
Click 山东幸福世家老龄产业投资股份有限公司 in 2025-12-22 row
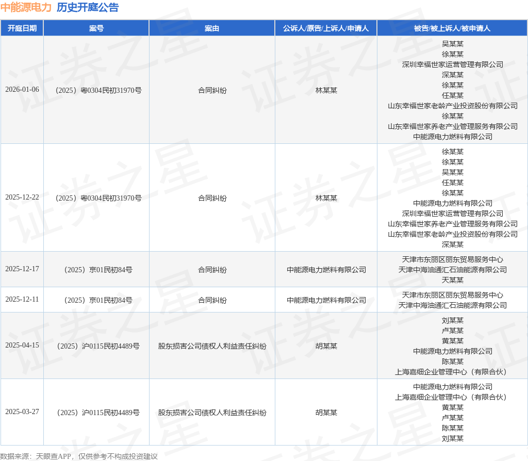tap(453, 234)
